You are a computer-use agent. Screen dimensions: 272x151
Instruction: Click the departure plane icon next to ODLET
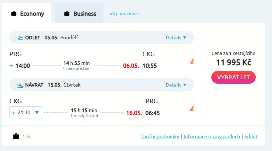pyautogui.click(x=20, y=37)
